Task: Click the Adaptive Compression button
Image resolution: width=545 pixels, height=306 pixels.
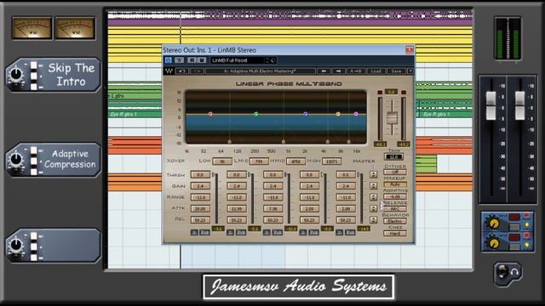Action: click(x=70, y=159)
